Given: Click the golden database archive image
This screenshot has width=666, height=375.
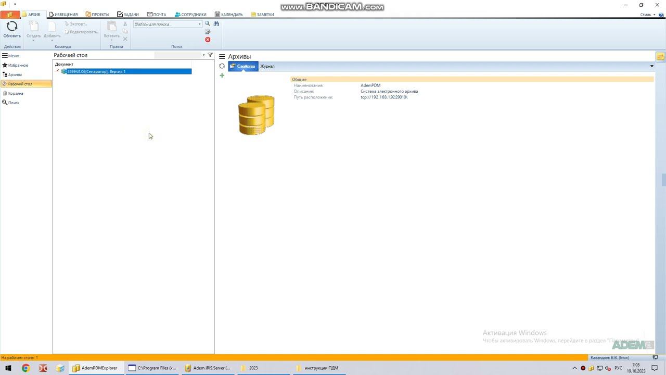Looking at the screenshot, I should tap(256, 115).
